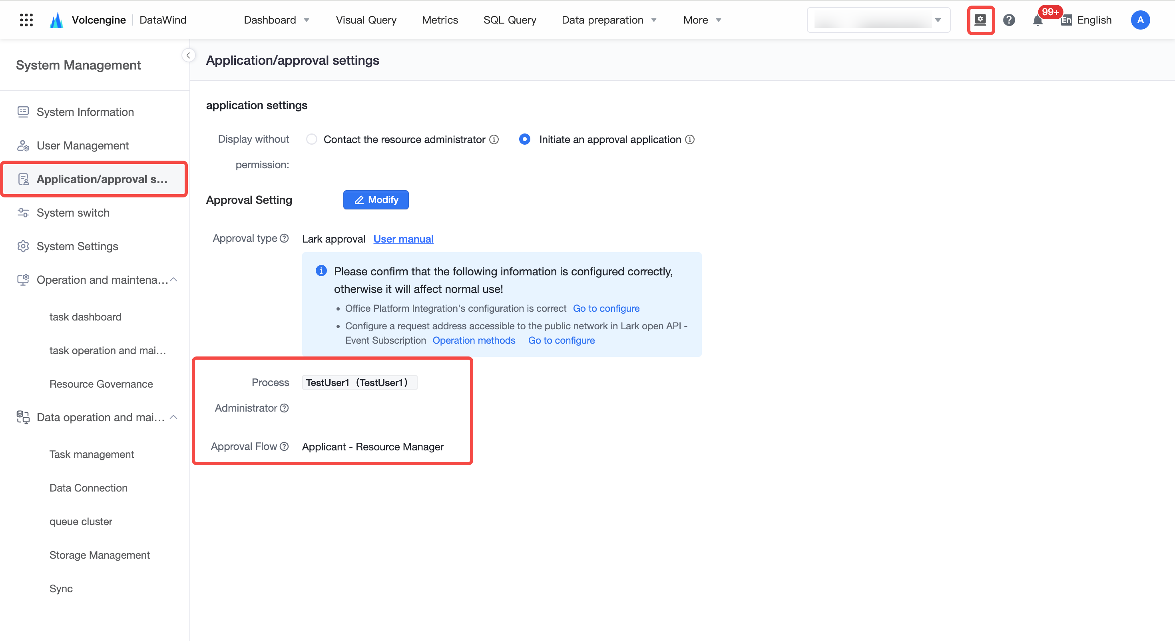Open the User manual link

[x=403, y=239]
